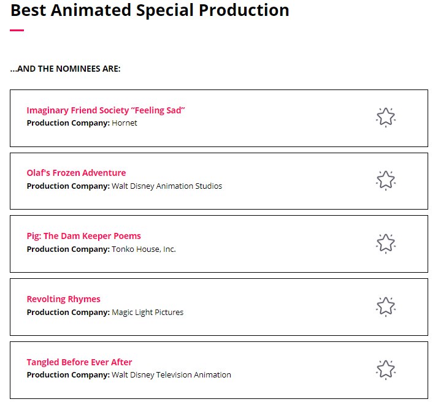Click the pink accent line under heading
The image size is (438, 410).
coord(17,30)
